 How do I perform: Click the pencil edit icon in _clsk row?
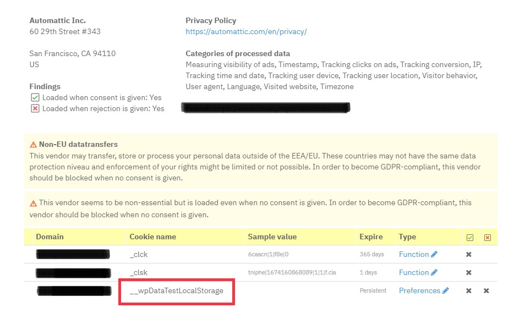pos(434,272)
